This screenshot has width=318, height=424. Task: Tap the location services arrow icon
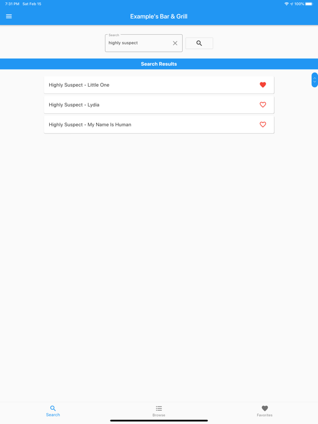(x=291, y=4)
